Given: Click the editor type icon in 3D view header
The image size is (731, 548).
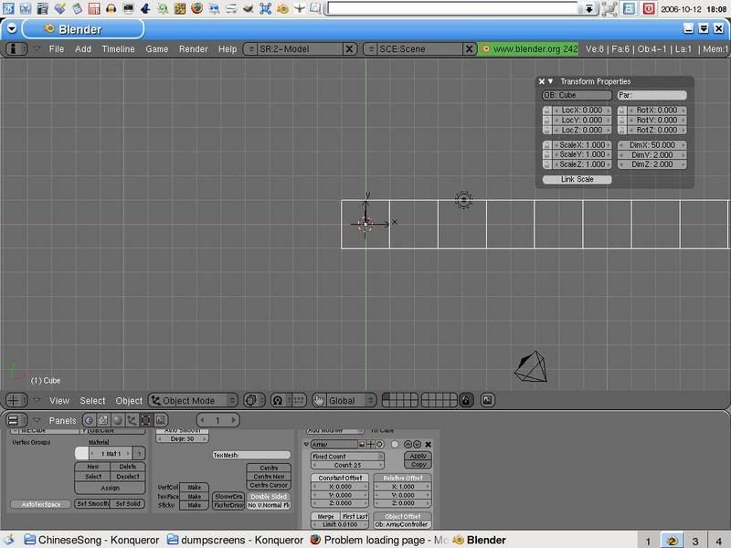Looking at the screenshot, I should (x=11, y=400).
